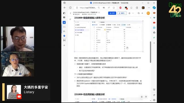Open the red ad blocker extension icon
This screenshot has width=184, height=103.
(x=120, y=8)
